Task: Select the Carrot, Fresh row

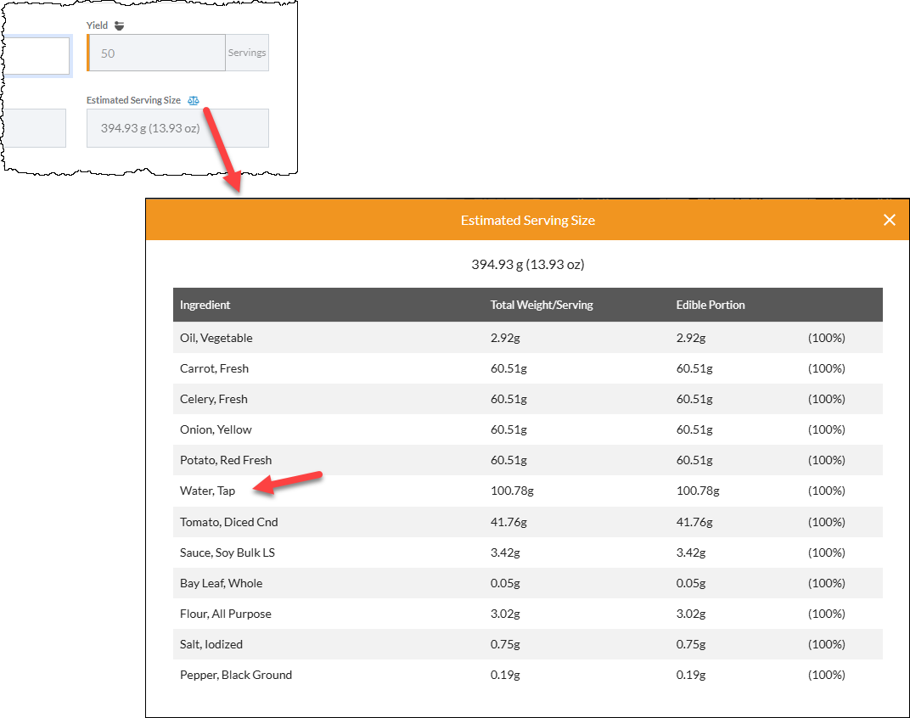Action: [x=527, y=368]
